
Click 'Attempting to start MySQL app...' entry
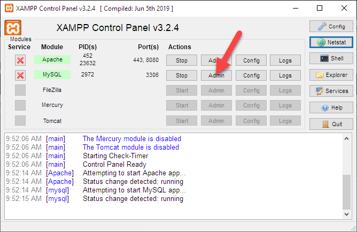[x=134, y=190]
